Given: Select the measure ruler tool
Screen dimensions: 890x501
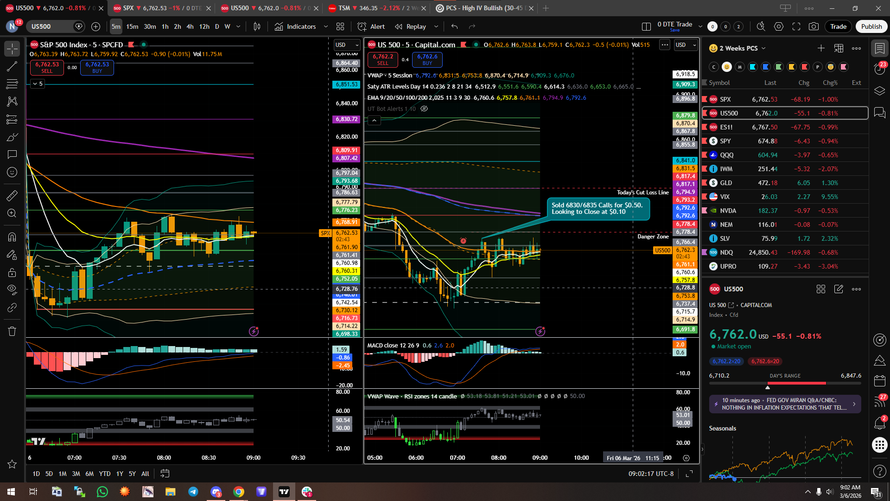Looking at the screenshot, I should (x=12, y=196).
